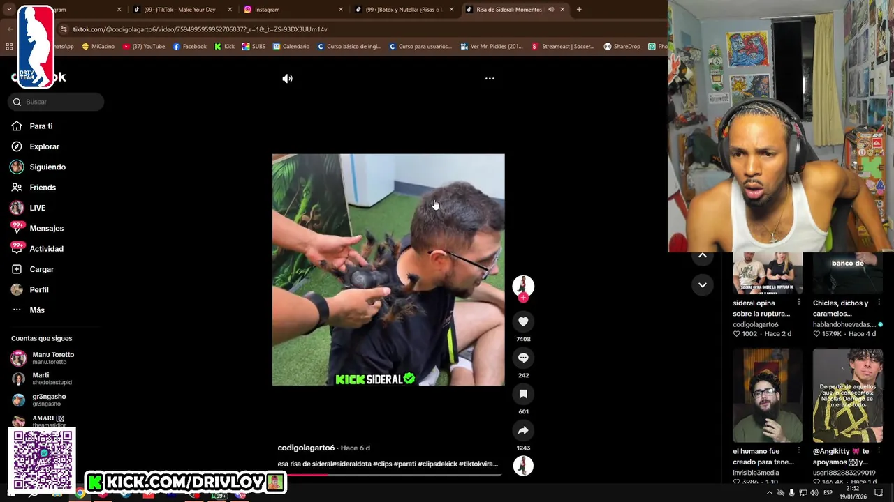Mute the TikTok video sound

(287, 79)
